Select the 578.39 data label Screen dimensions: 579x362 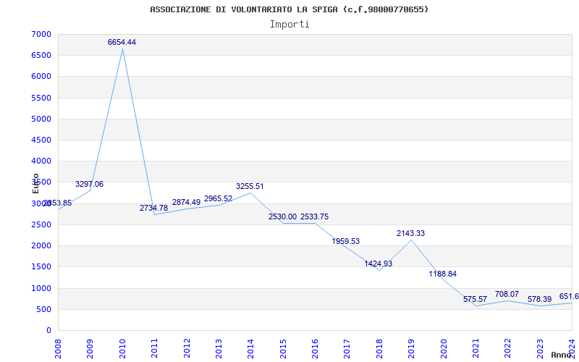(539, 299)
